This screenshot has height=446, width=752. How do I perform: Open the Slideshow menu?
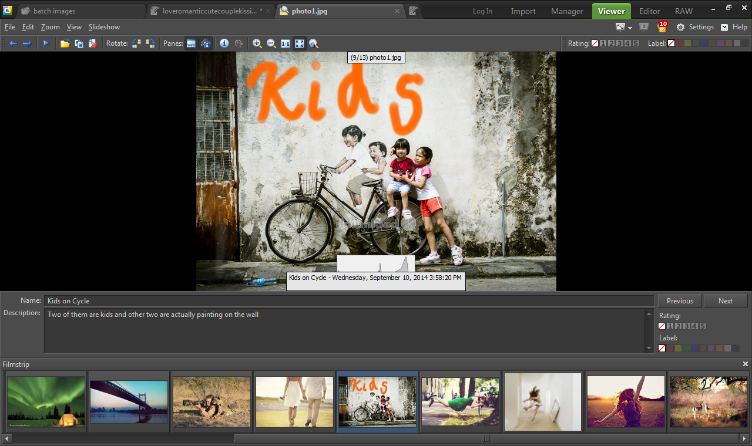[x=104, y=27]
